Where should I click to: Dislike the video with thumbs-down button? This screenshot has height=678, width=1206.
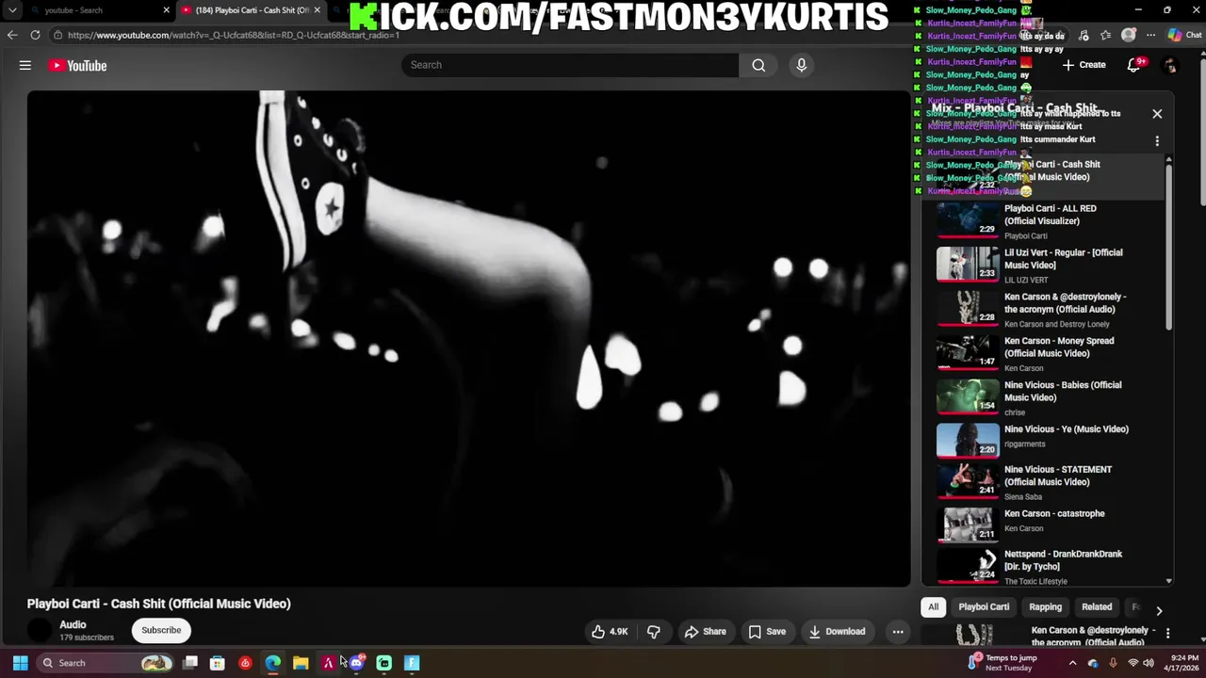pyautogui.click(x=653, y=631)
